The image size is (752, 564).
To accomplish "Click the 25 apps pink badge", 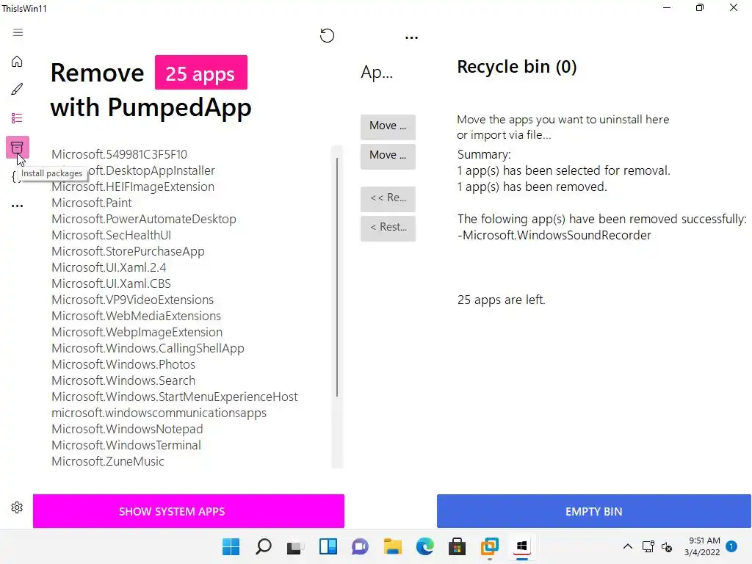I will tap(201, 73).
